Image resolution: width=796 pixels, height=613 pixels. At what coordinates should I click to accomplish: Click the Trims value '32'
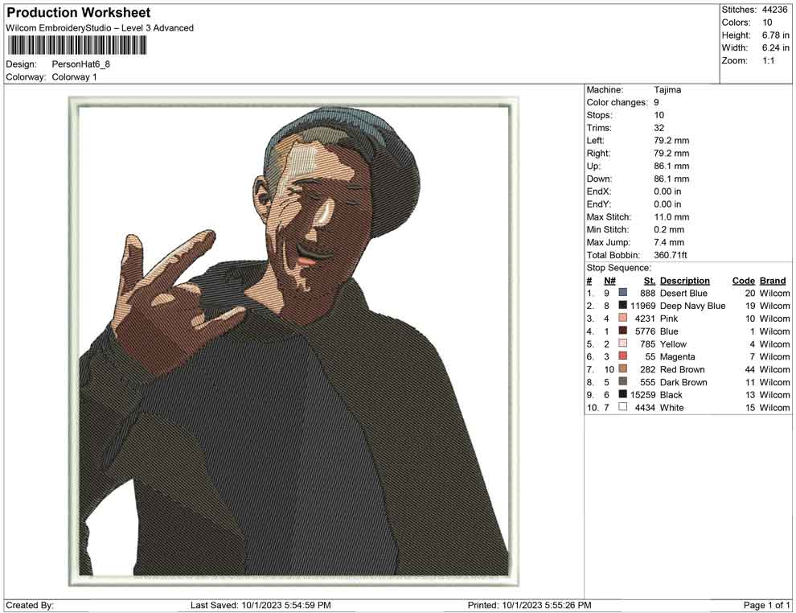pyautogui.click(x=659, y=128)
